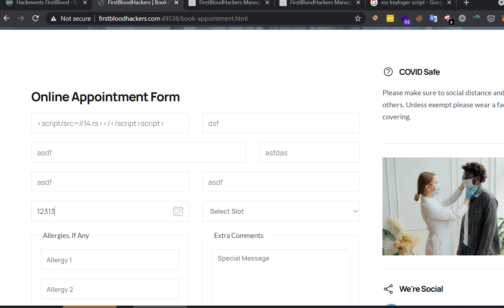504x308 pixels.
Task: Click the Allergies, If Any label
Action: pos(66,236)
